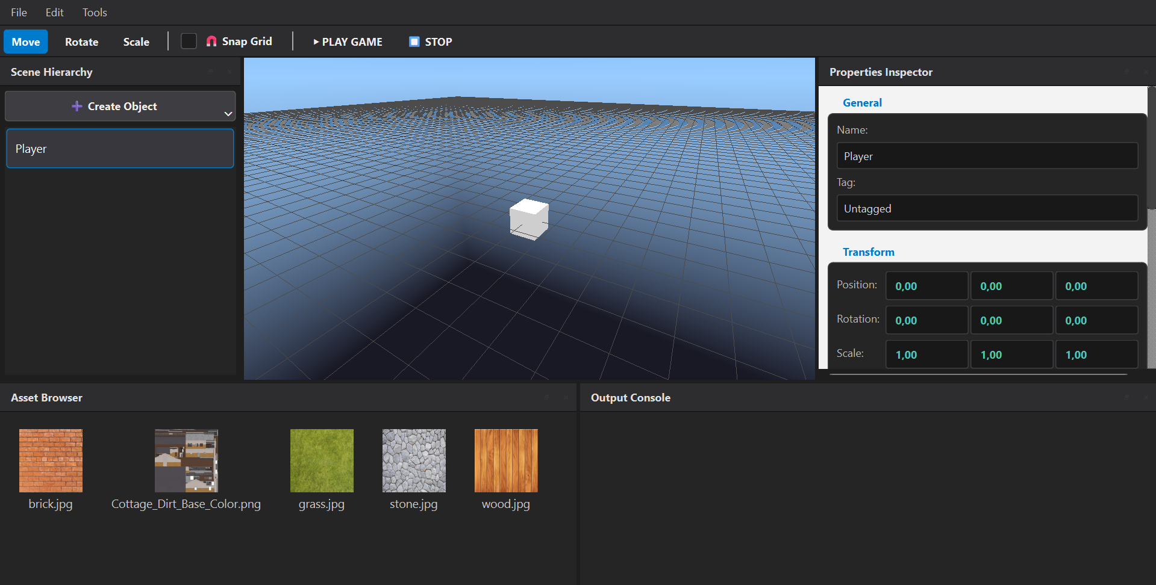Viewport: 1156px width, 585px height.
Task: Click the first Position value field
Action: coord(926,285)
